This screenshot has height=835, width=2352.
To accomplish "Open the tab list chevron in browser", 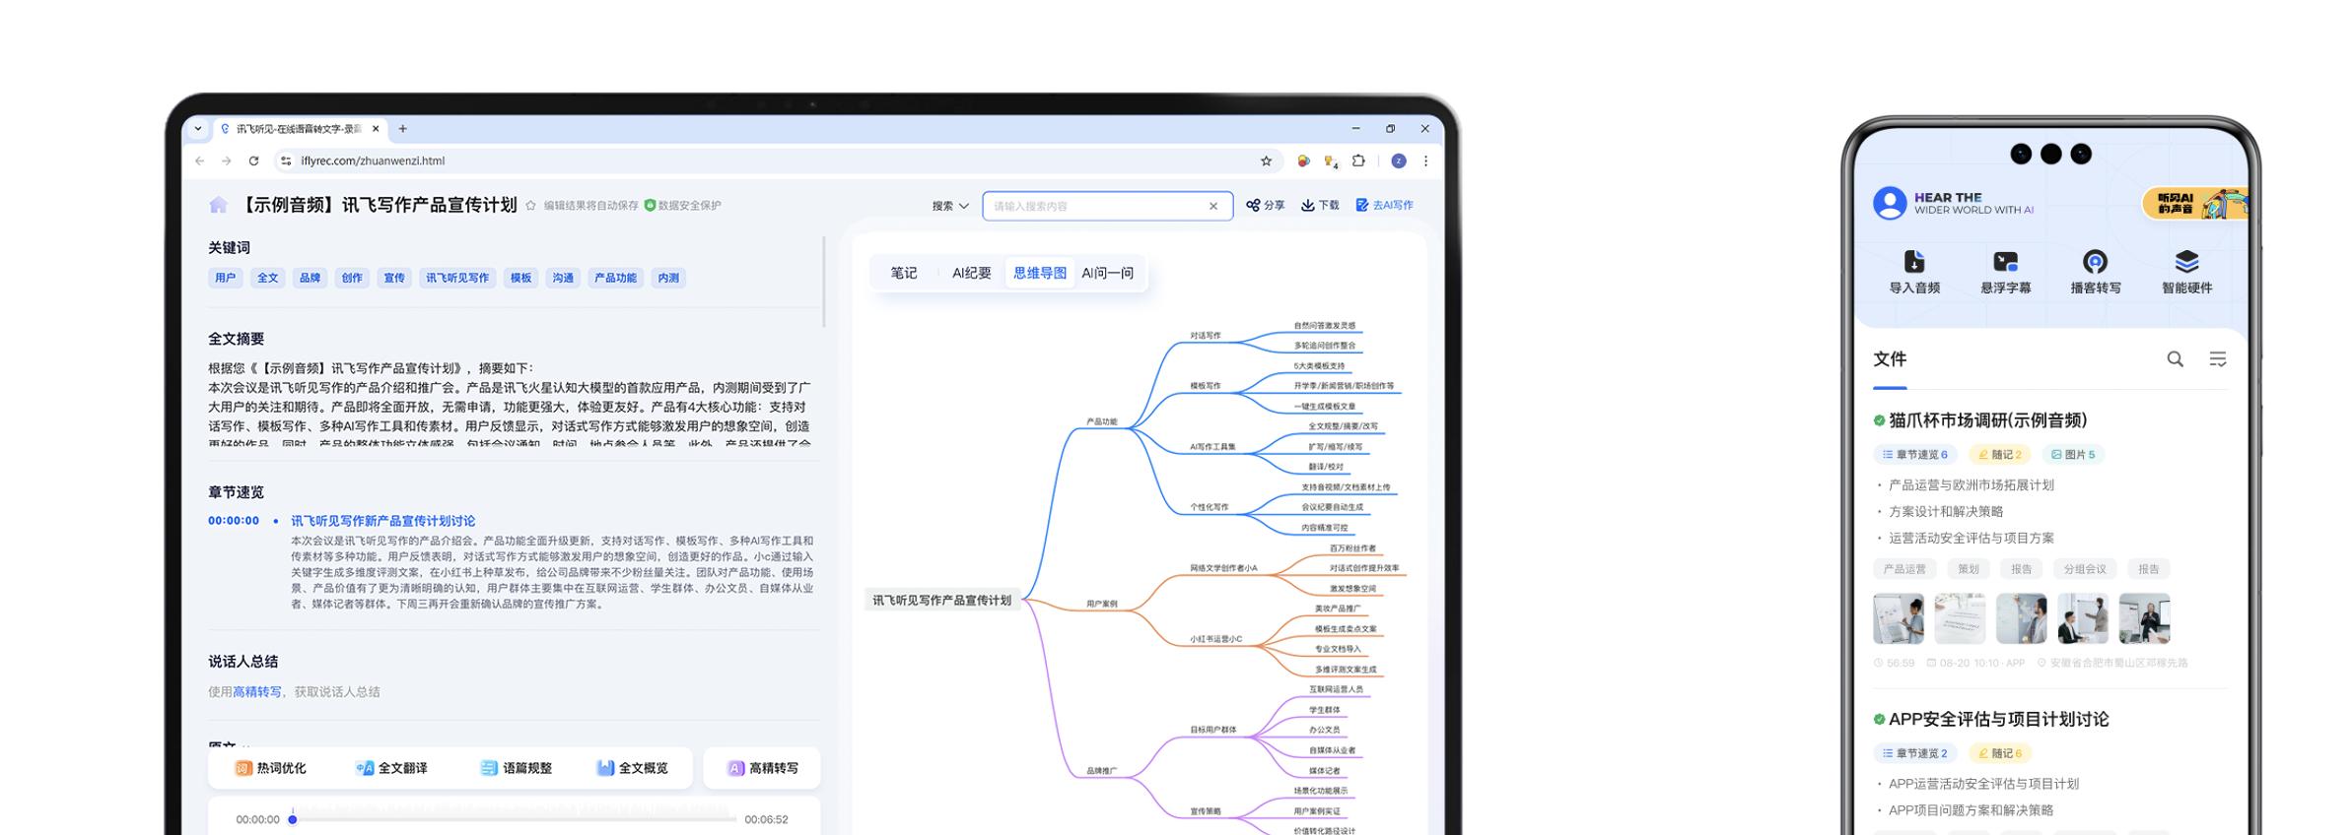I will pos(198,129).
